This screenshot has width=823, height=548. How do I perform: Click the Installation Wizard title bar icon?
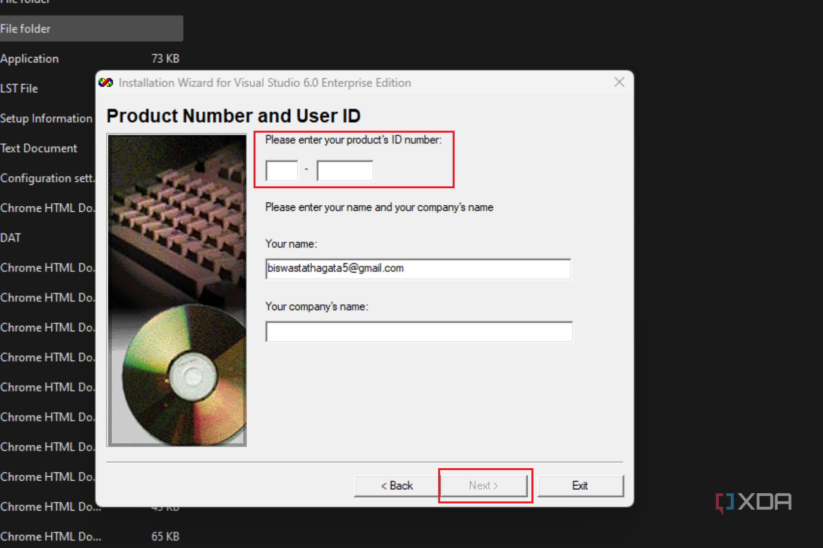[105, 82]
